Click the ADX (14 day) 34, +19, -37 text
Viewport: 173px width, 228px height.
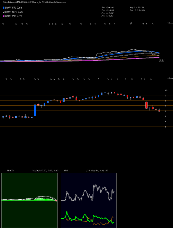97,170
